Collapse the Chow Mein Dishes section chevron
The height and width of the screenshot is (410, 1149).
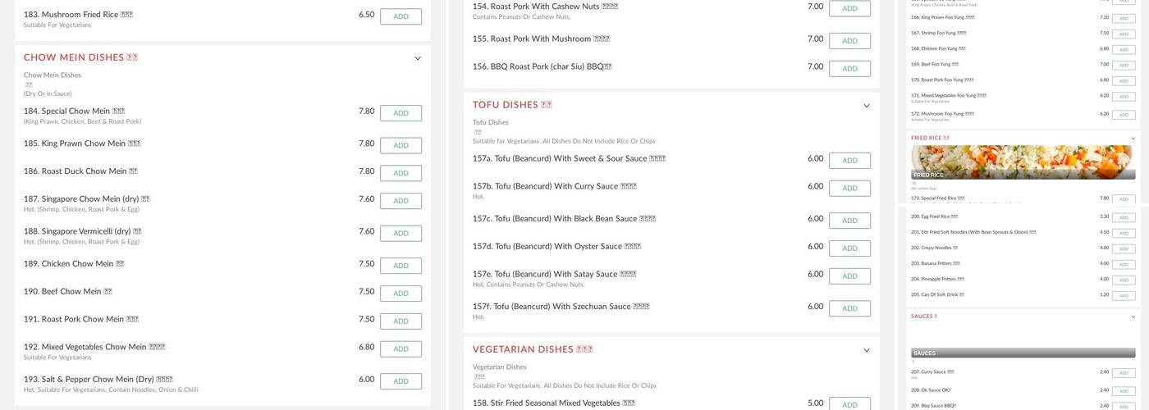point(418,58)
